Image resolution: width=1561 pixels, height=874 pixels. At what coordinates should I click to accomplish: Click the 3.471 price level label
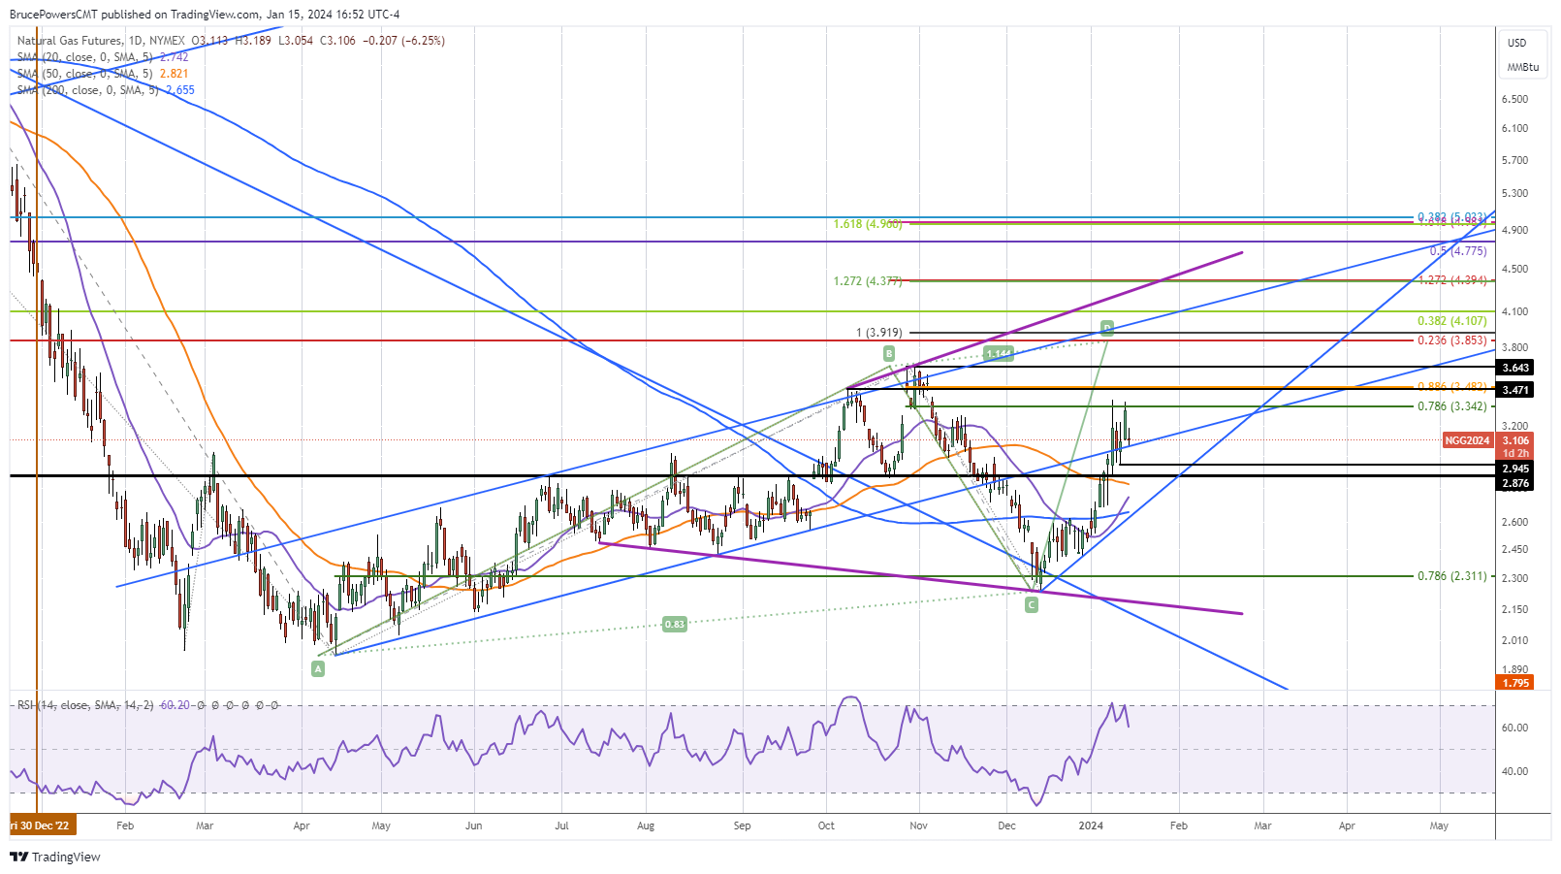coord(1515,390)
